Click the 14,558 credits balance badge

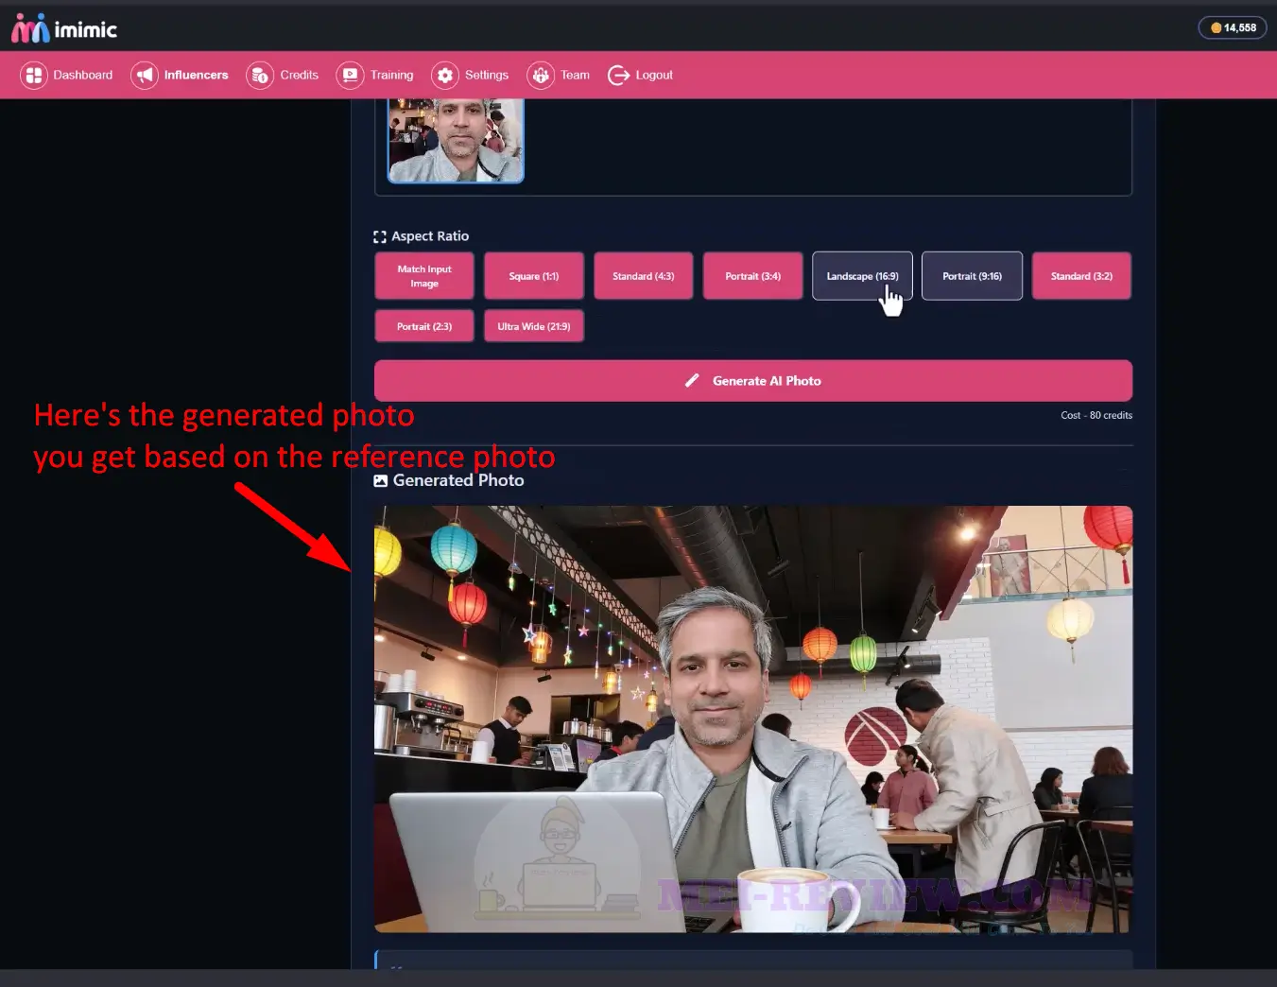(x=1233, y=28)
